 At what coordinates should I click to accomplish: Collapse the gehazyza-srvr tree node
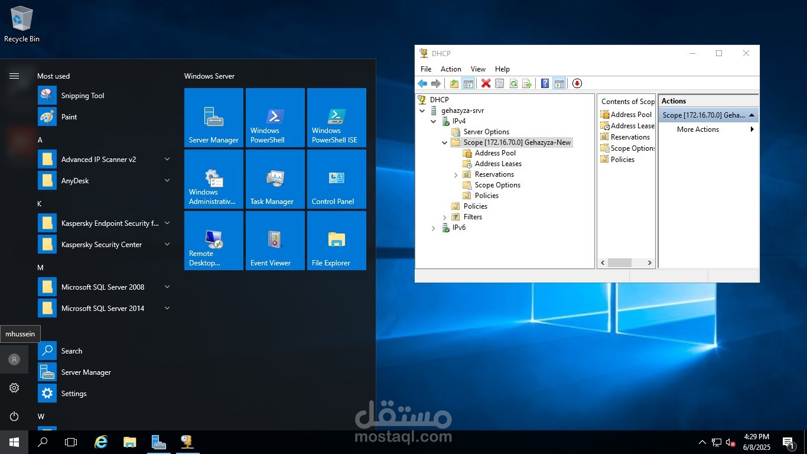pyautogui.click(x=422, y=111)
